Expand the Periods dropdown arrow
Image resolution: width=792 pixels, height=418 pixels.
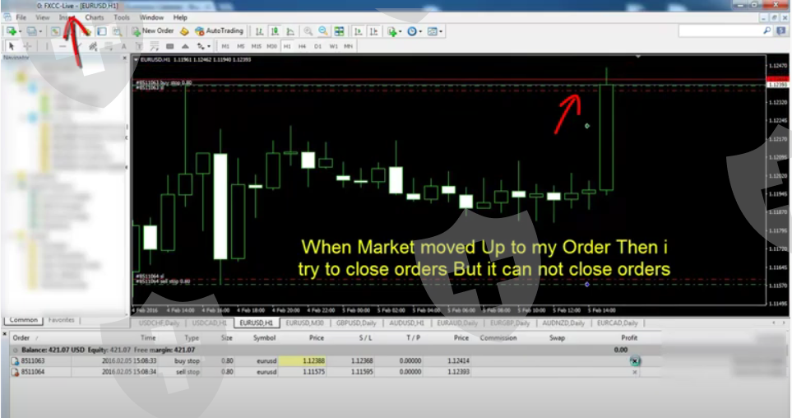pos(420,31)
